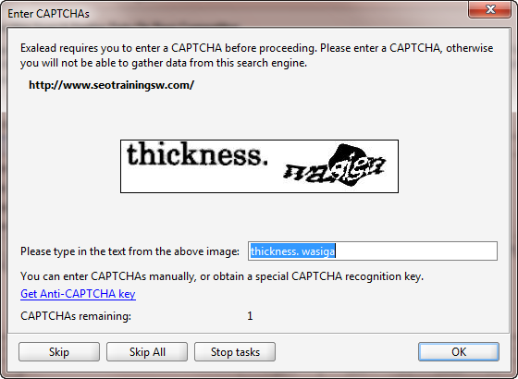Click the CAPTCHAs remaining label
Viewport: 518px width, 379px height.
76,316
